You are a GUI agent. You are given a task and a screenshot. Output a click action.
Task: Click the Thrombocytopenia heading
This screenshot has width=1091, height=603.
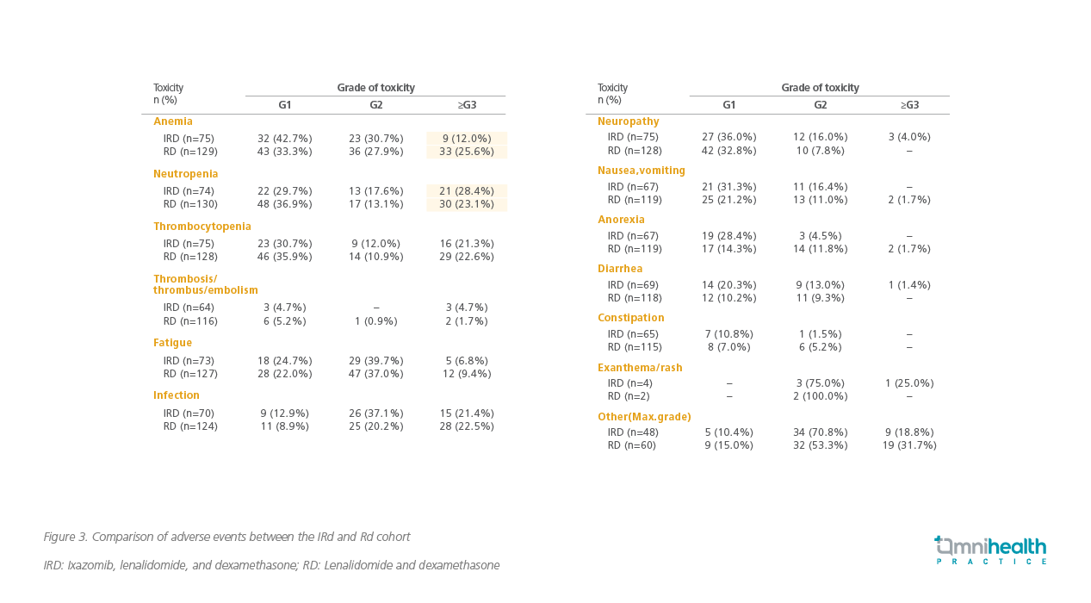[x=202, y=227]
